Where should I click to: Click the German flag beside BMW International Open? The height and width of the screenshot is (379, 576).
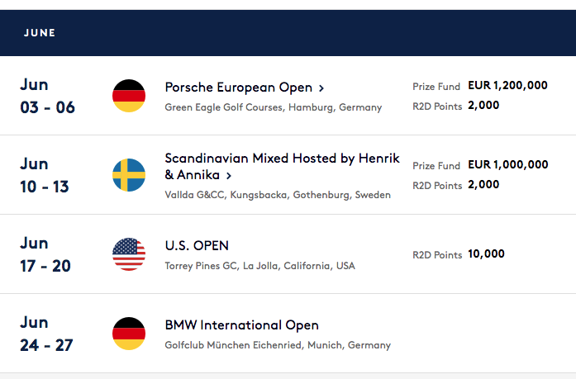tap(129, 334)
